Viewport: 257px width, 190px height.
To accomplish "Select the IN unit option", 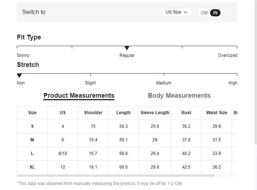I will pos(215,13).
